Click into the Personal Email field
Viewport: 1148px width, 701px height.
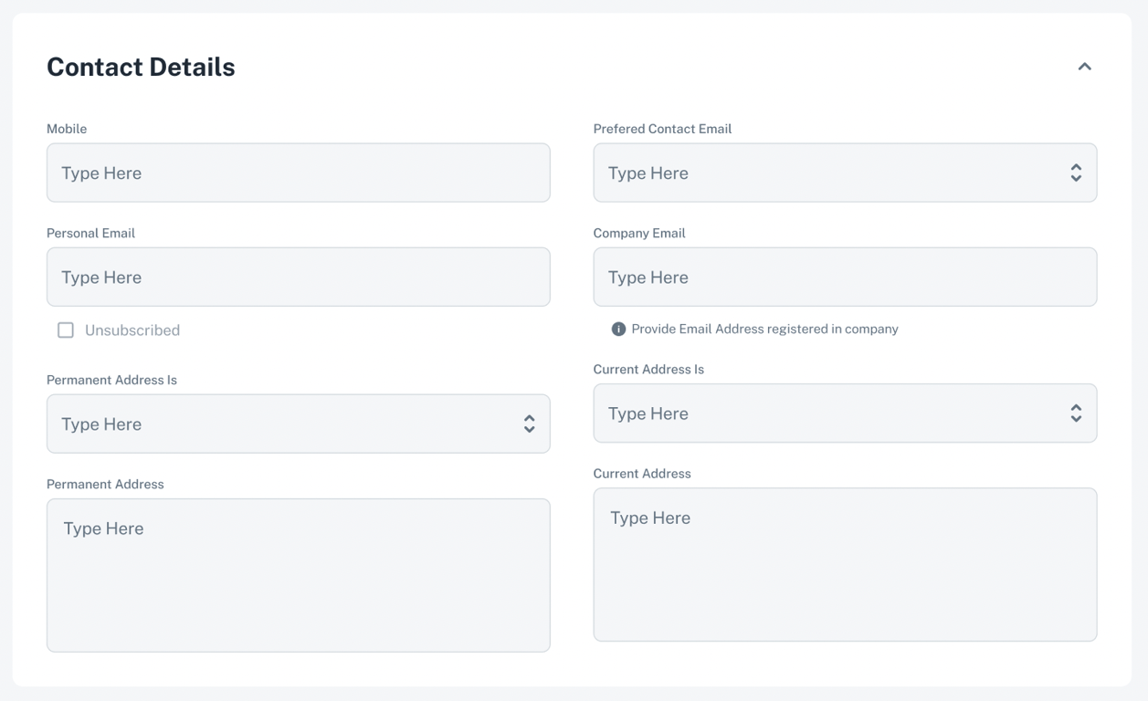[x=298, y=277]
